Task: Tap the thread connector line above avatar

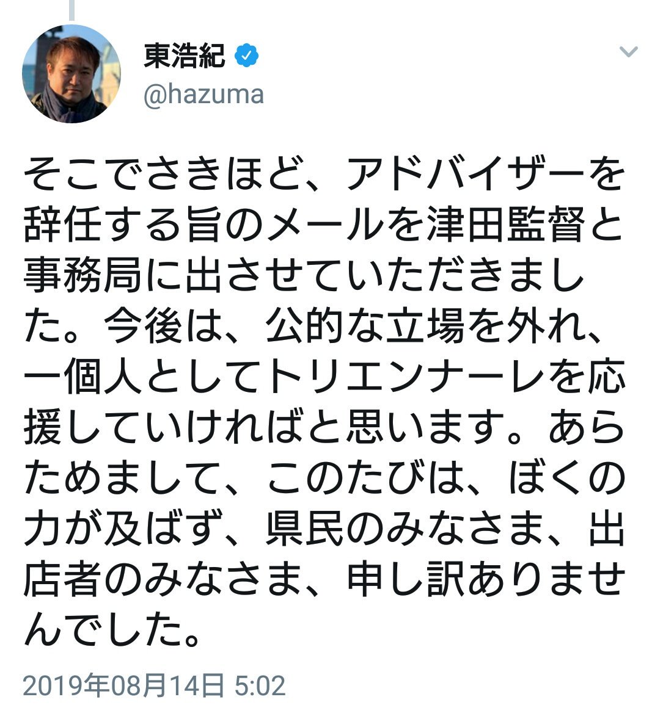Action: coord(71,10)
